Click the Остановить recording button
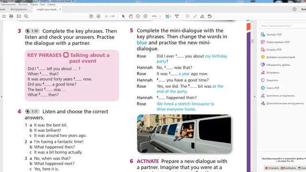The height and width of the screenshot is (172, 306). point(272,168)
